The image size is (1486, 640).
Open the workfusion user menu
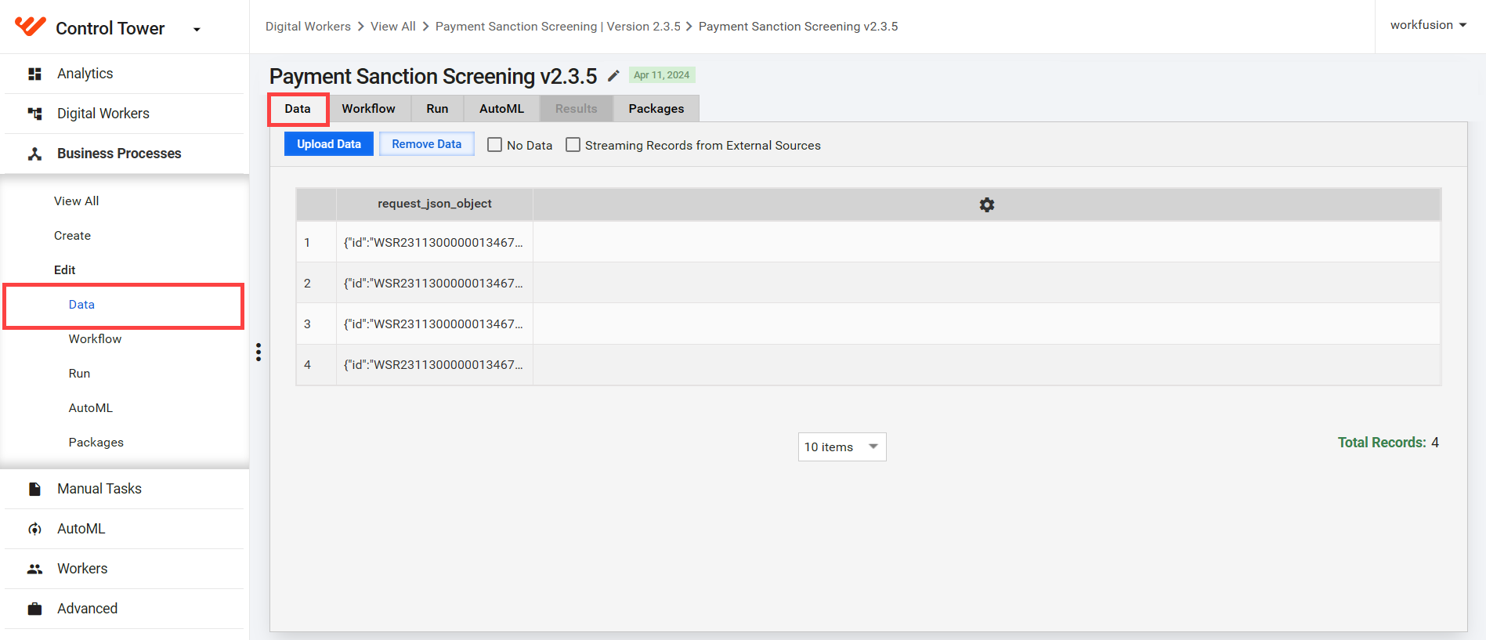[1428, 25]
